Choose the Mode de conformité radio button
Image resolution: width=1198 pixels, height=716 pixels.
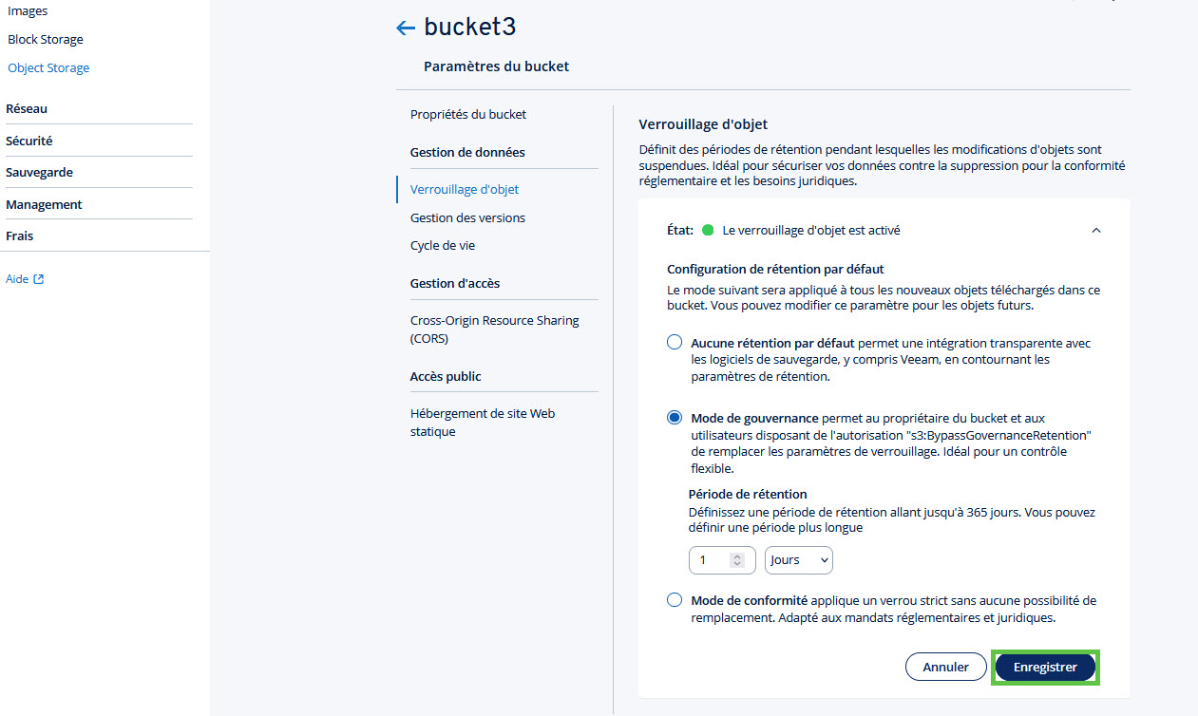(675, 600)
